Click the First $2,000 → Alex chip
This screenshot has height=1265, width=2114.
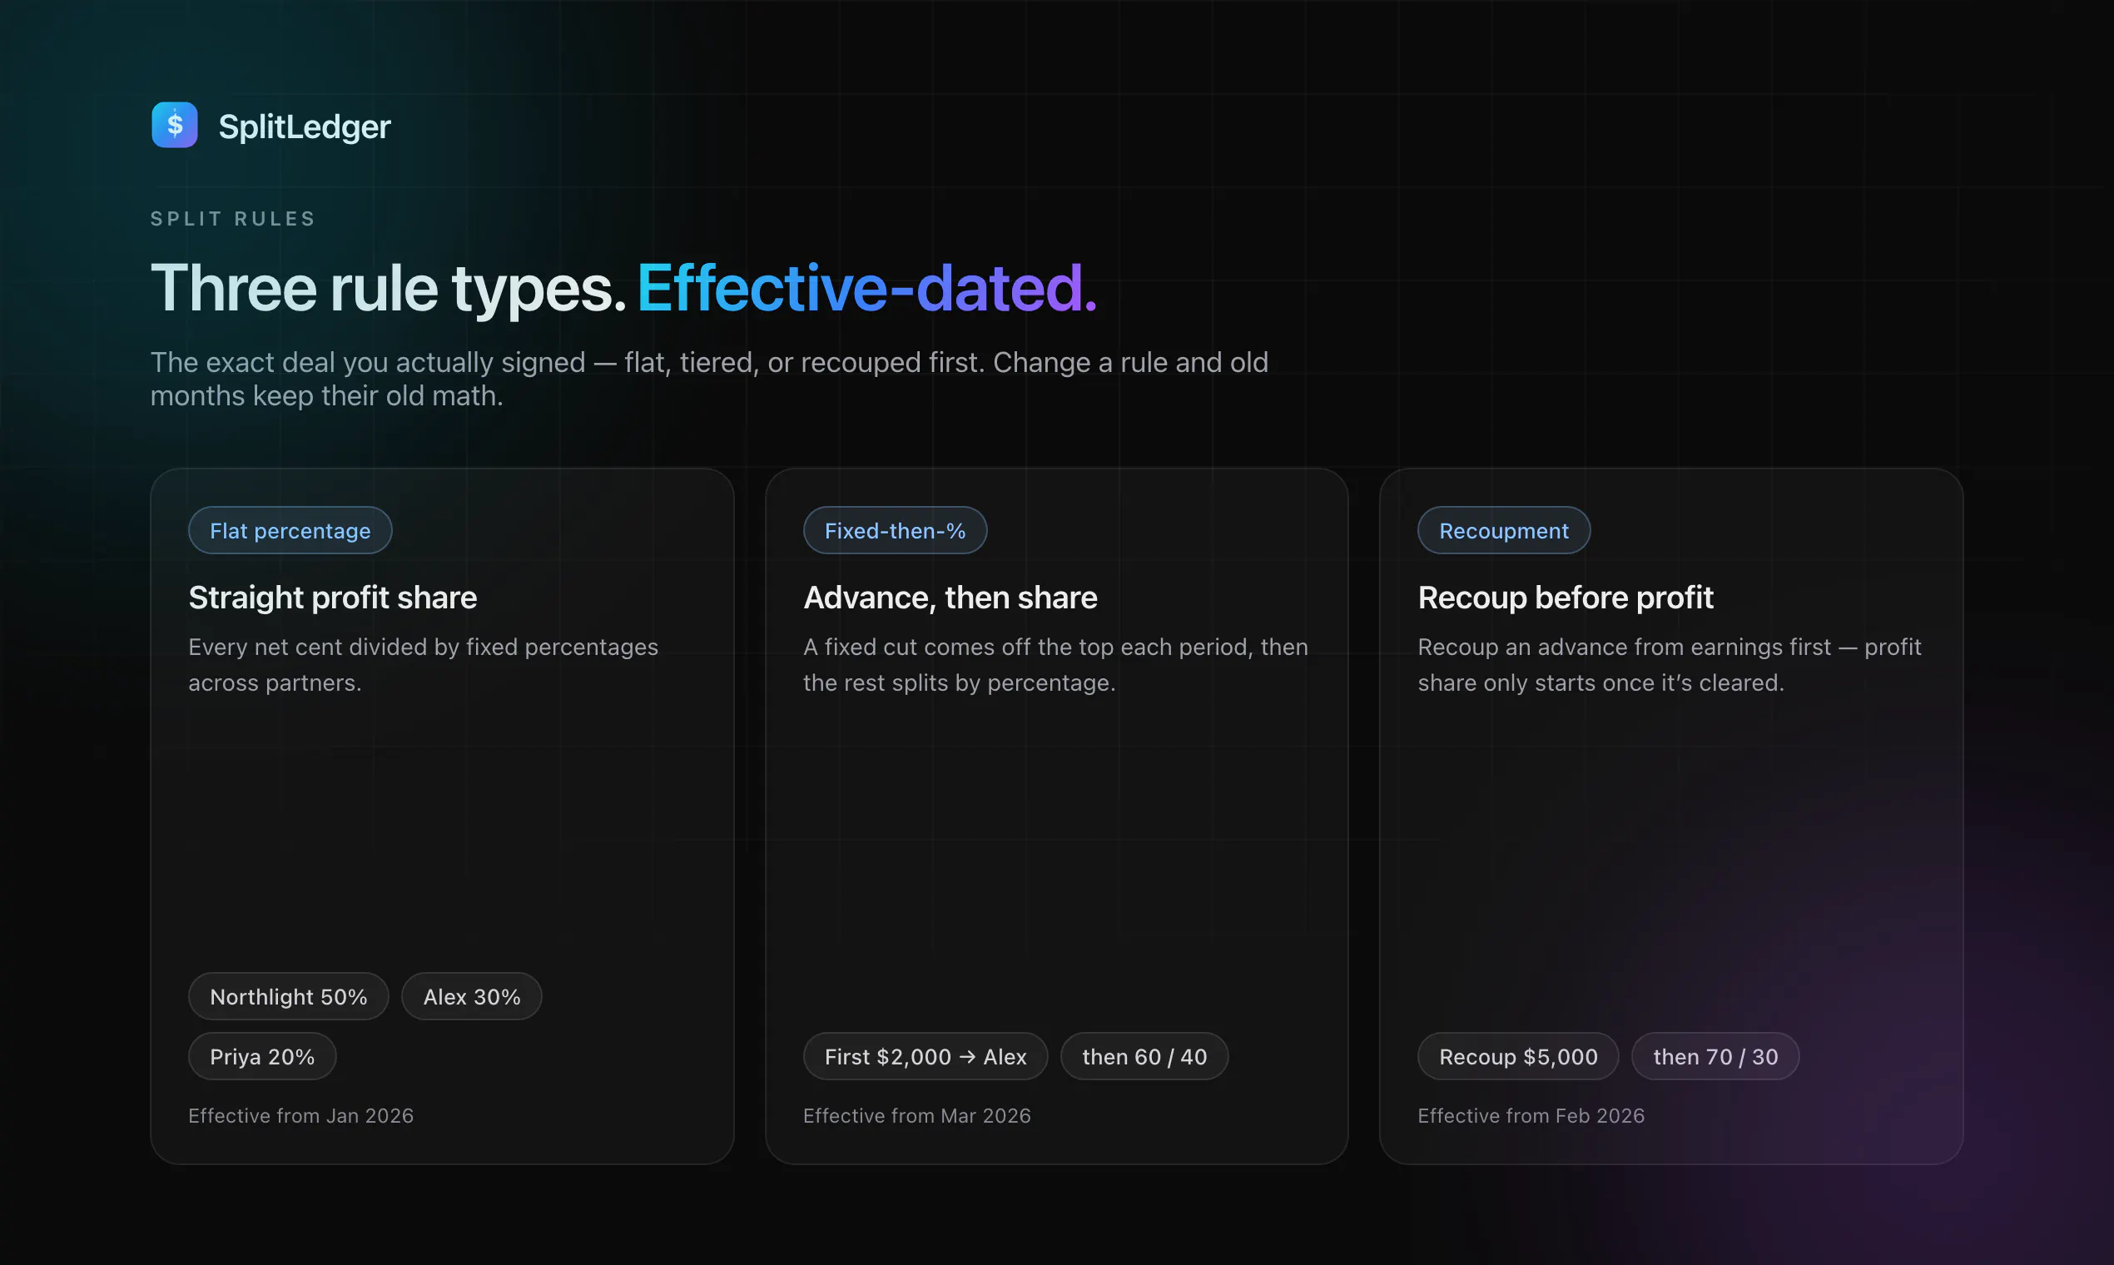[925, 1056]
